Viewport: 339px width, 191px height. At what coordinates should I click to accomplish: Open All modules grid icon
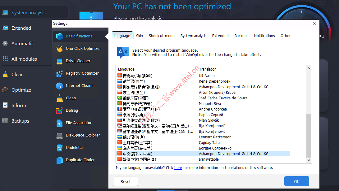point(5,59)
